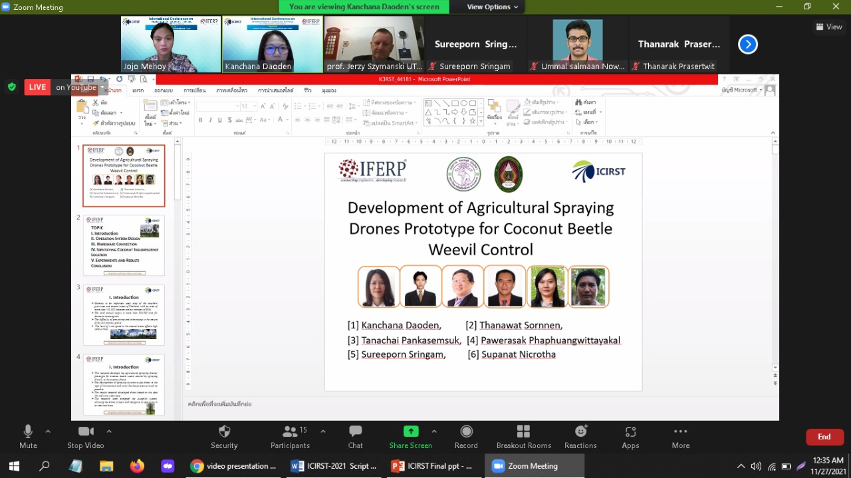Mute the microphone in Zoom

28,437
